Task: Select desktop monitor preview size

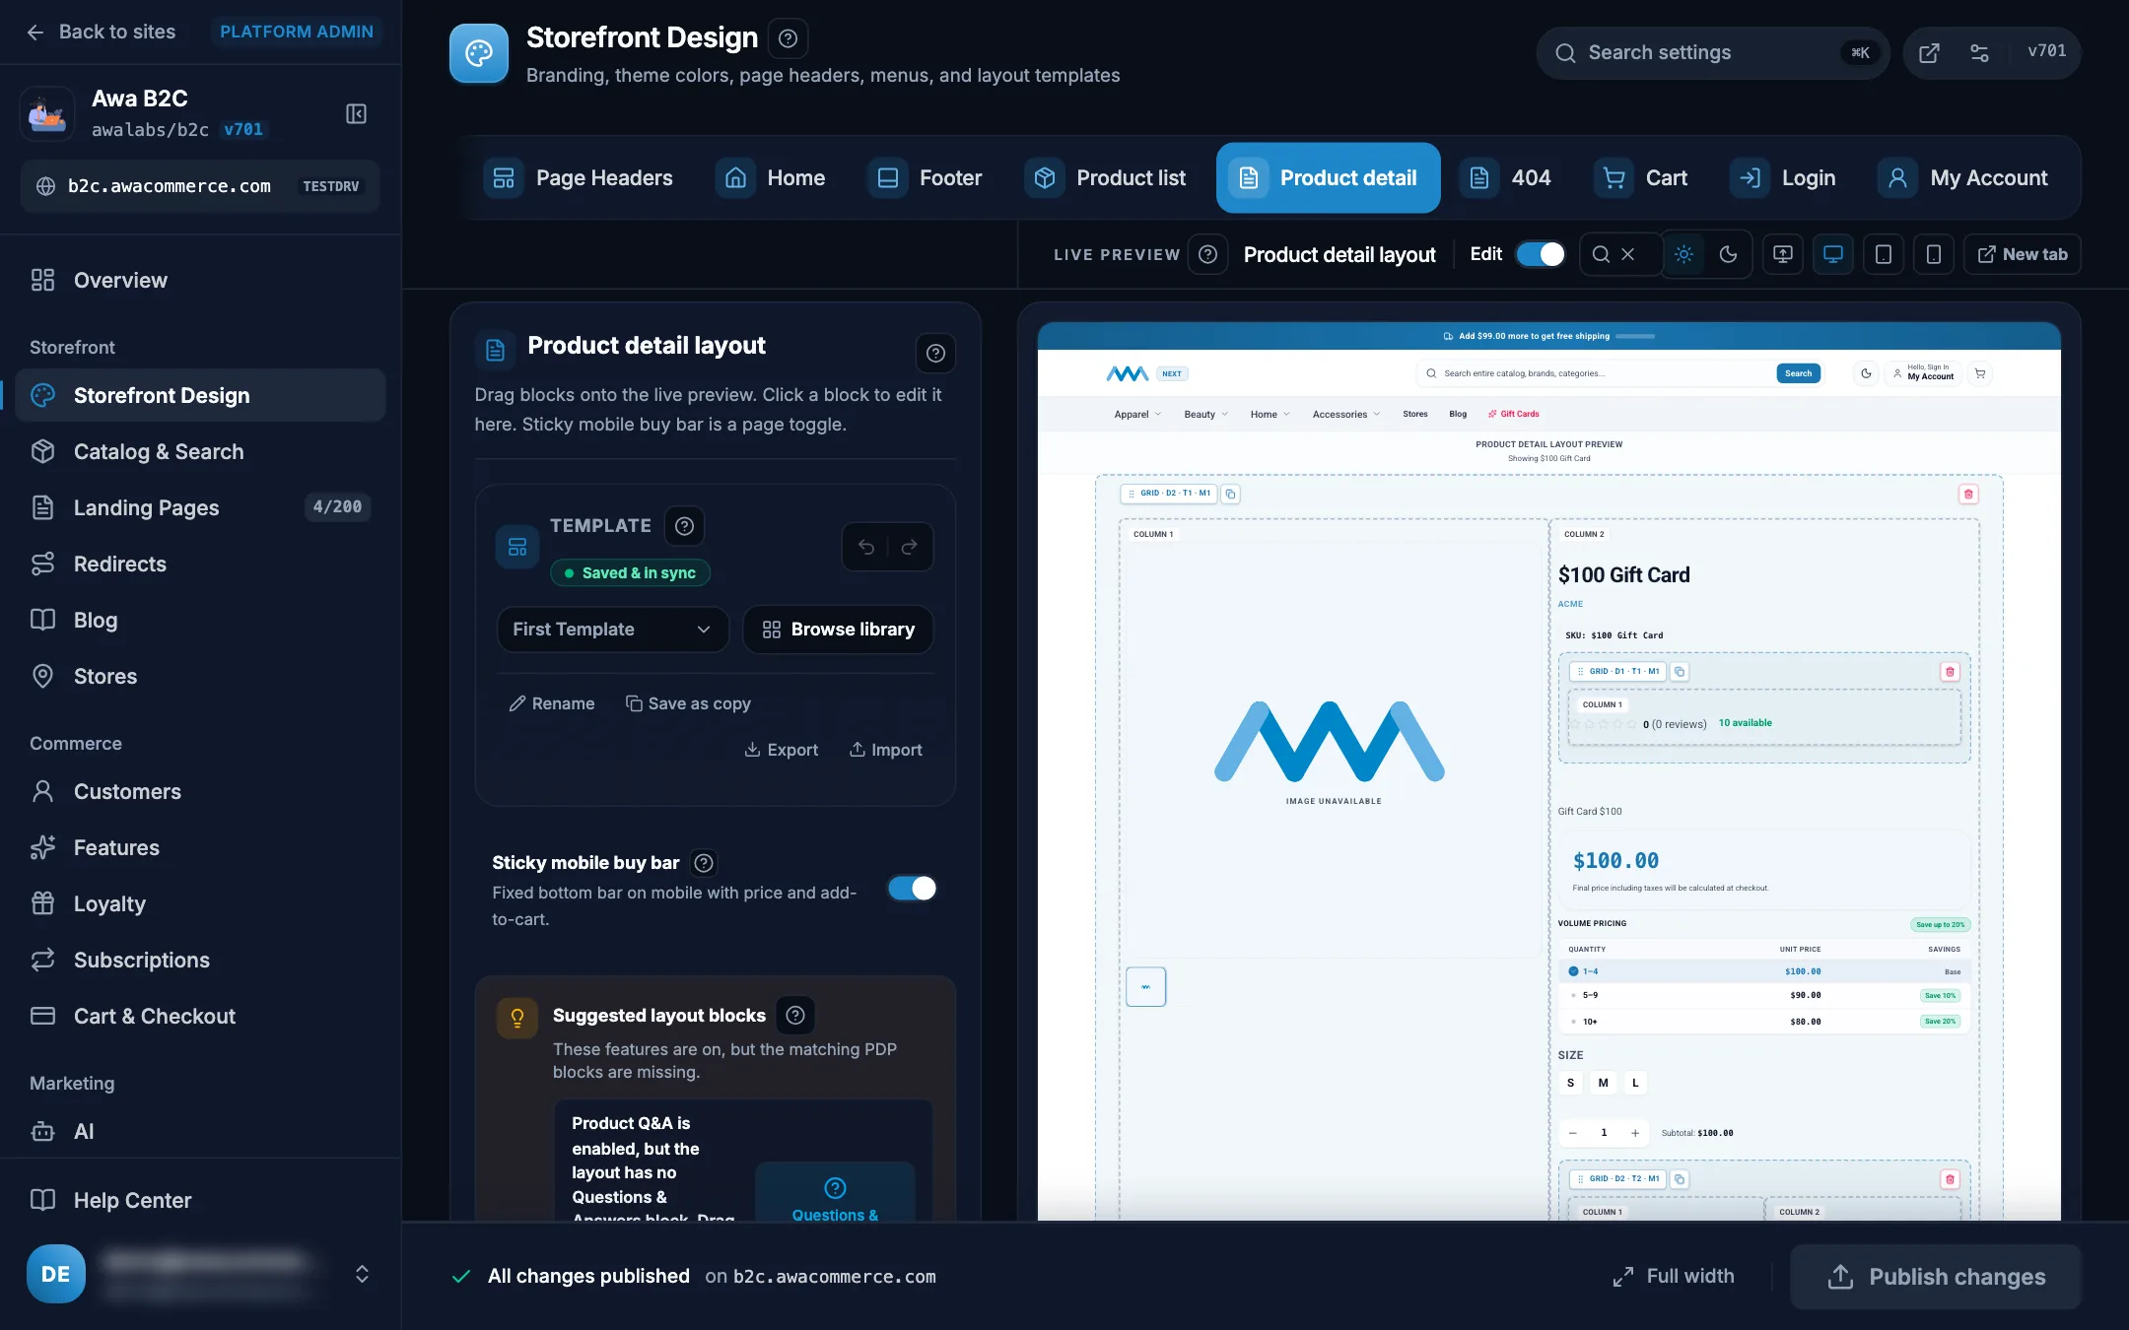Action: 1832,254
